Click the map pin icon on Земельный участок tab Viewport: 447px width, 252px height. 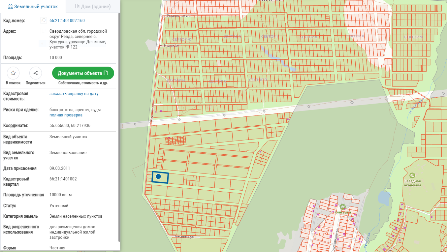click(x=10, y=7)
